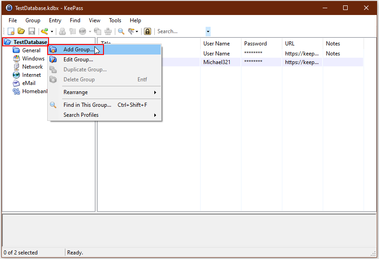Click the Lock Workspace padlock icon
379x259 pixels.
[148, 31]
